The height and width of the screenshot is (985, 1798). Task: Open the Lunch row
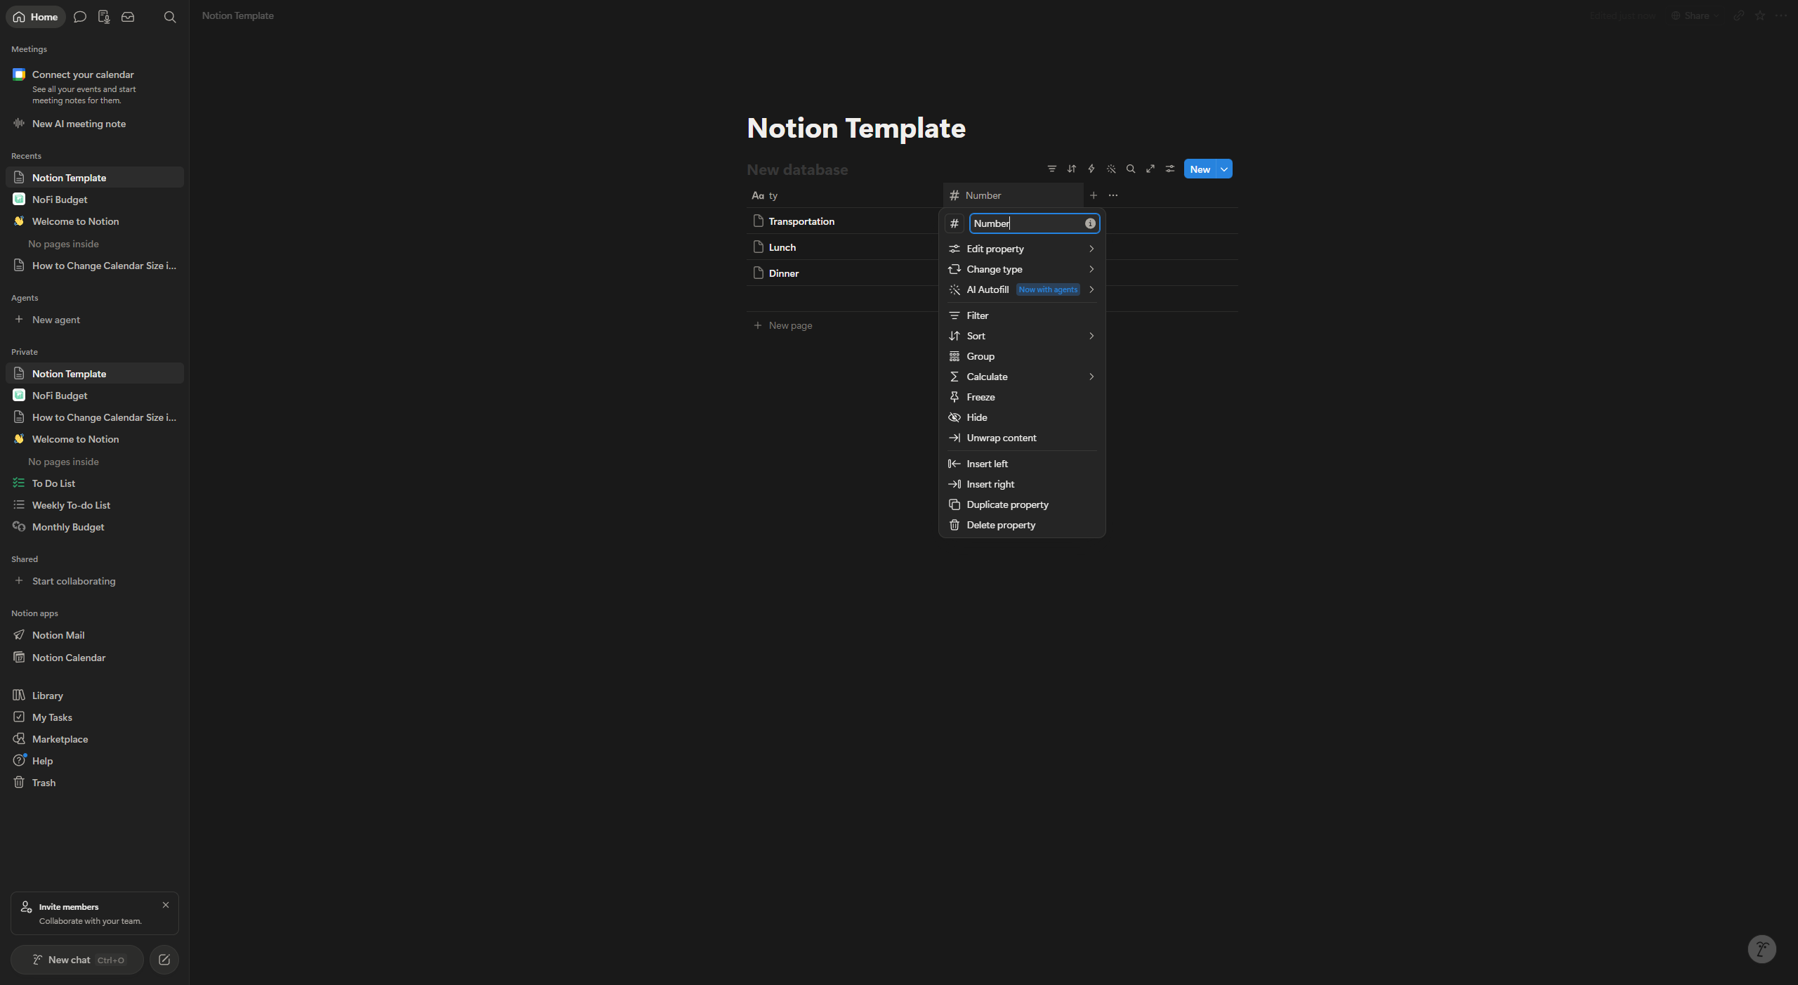(782, 247)
